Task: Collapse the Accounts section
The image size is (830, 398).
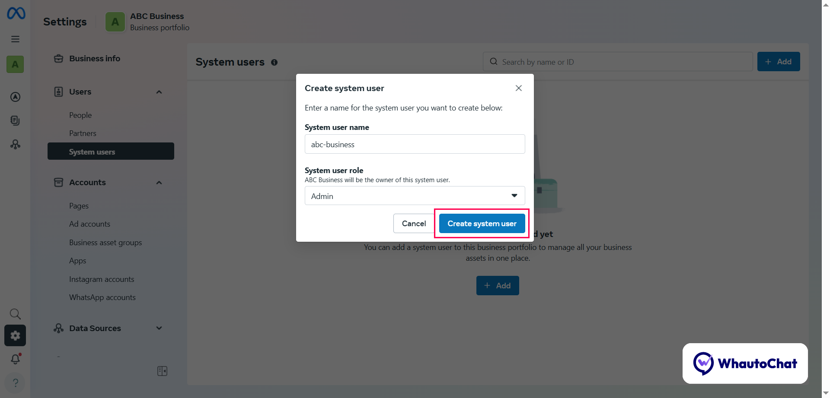Action: [159, 182]
